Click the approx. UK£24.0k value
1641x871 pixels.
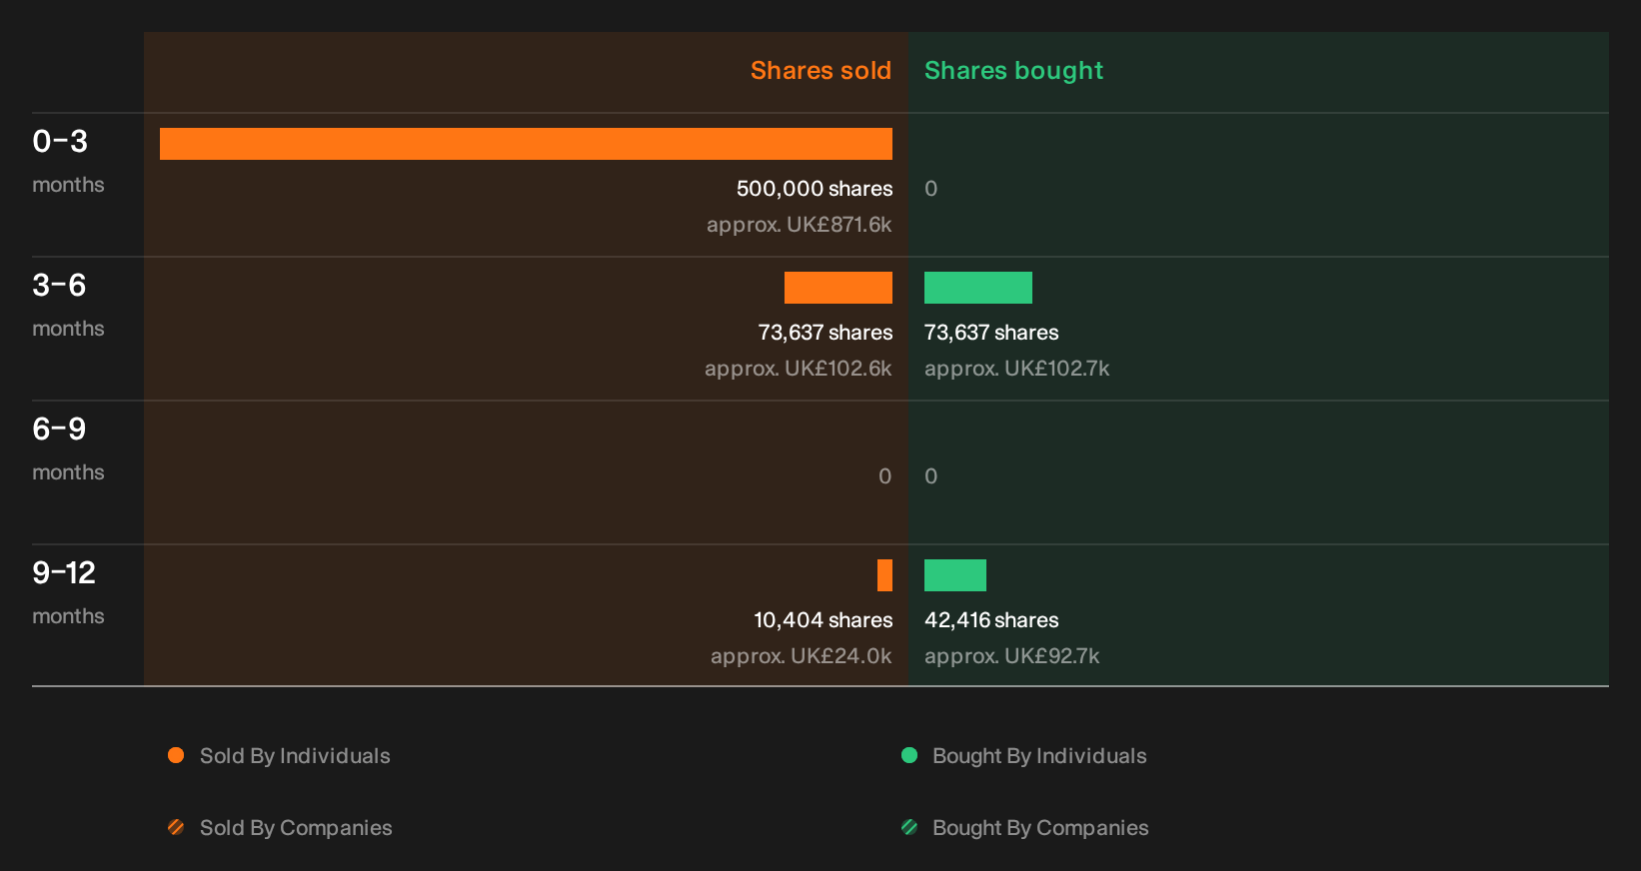tap(801, 656)
